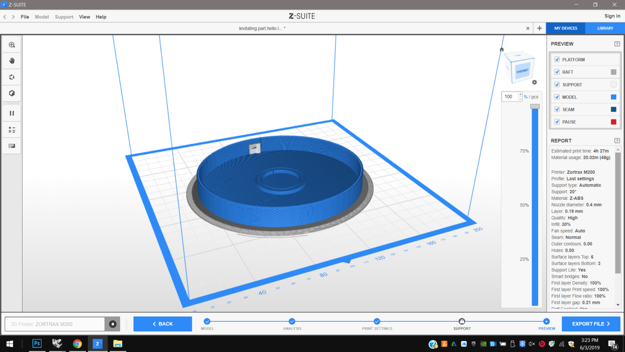Click the SEAM dark teal color swatch
The width and height of the screenshot is (625, 352).
[x=614, y=110]
